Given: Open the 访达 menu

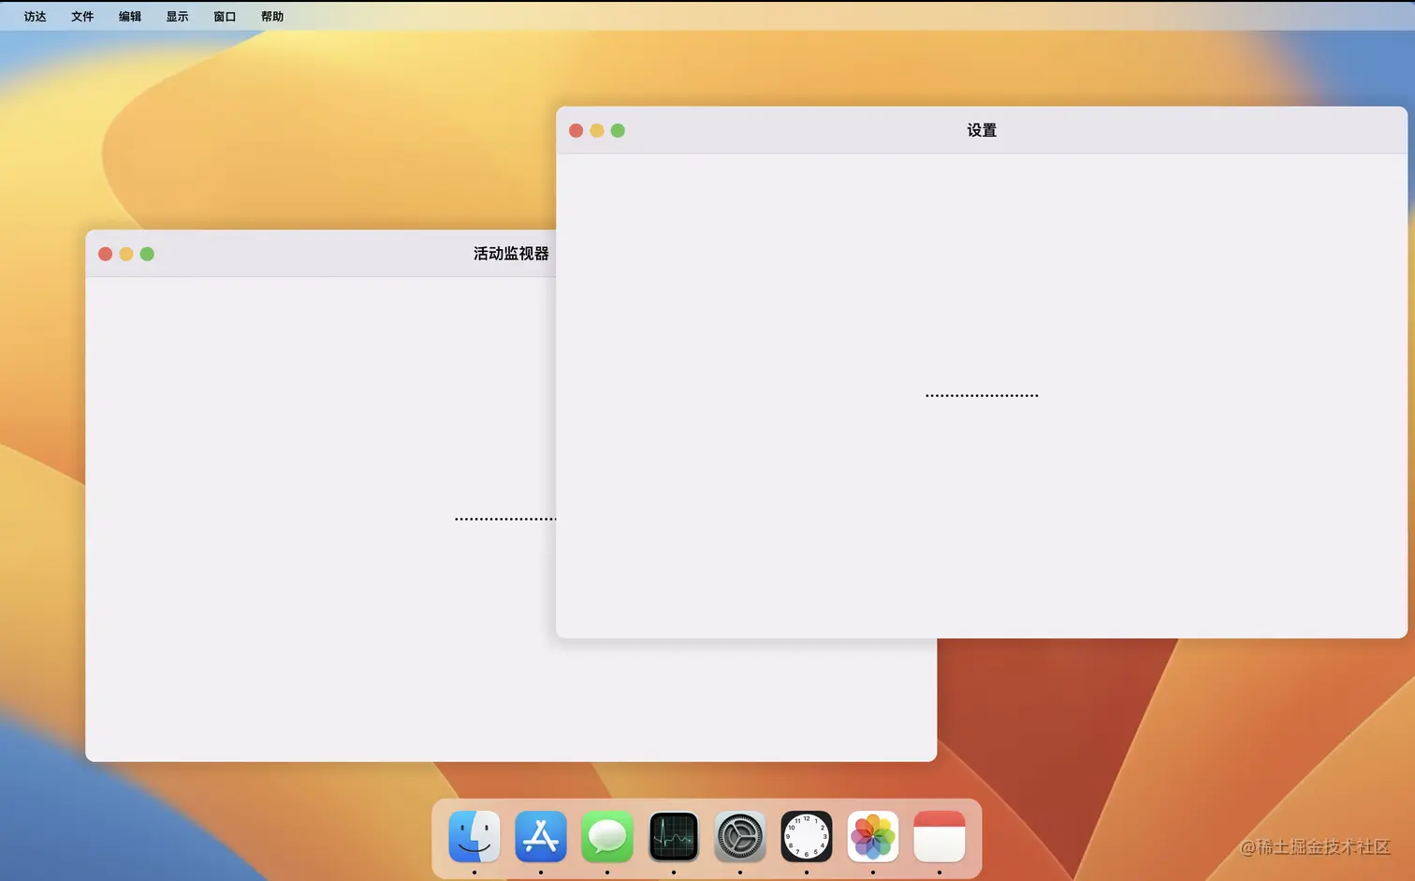Looking at the screenshot, I should (x=36, y=16).
